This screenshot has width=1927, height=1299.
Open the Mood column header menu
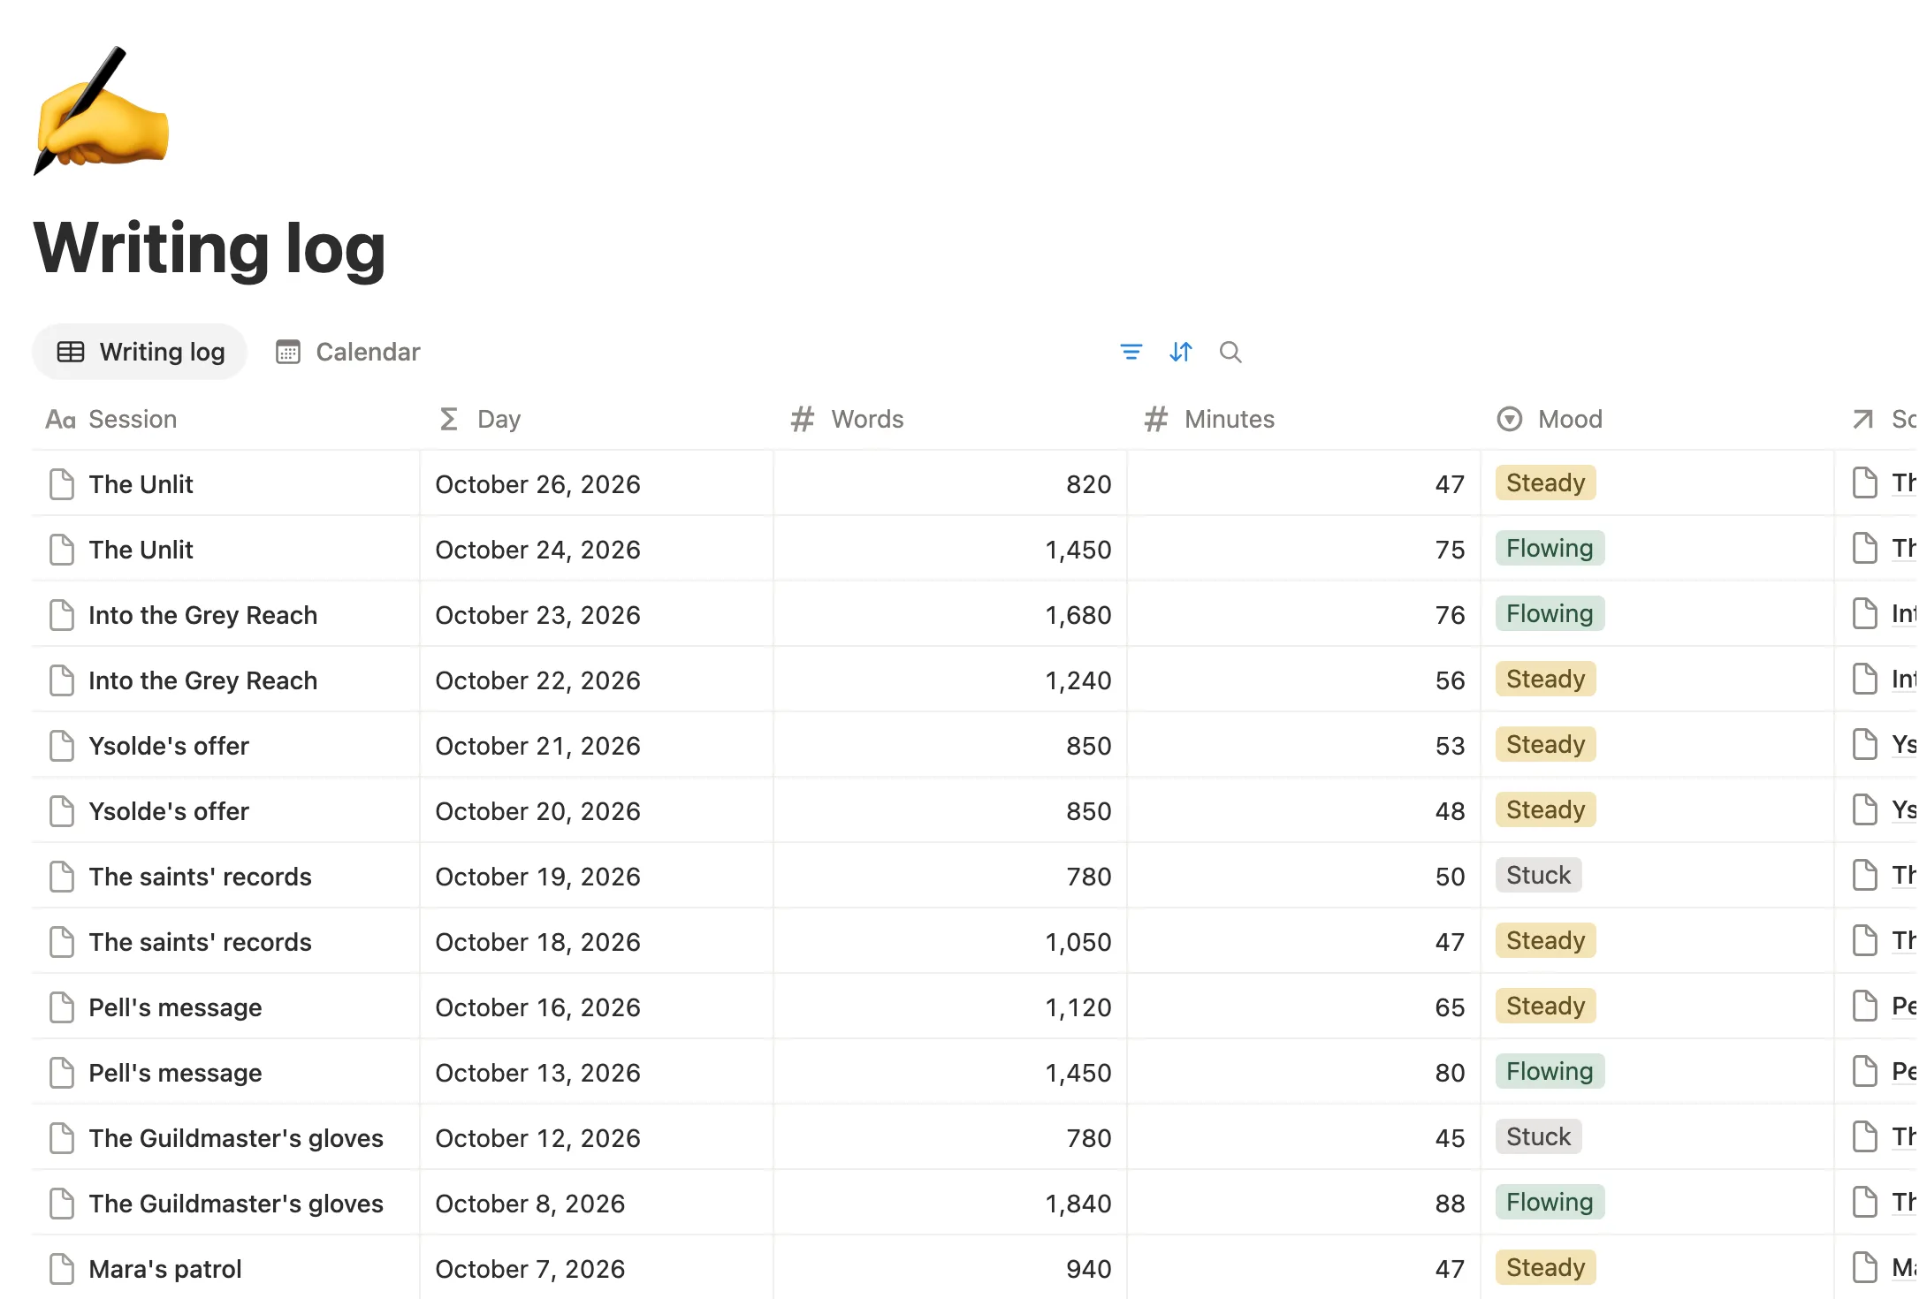point(1657,419)
